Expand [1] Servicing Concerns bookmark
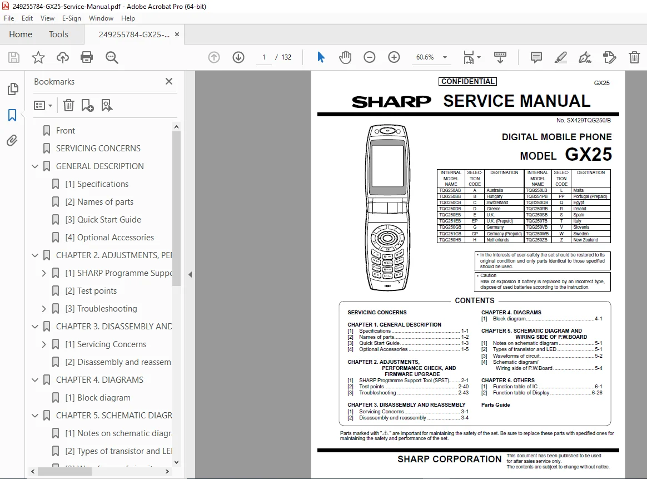Viewport: 647px width, 479px height. tap(44, 344)
